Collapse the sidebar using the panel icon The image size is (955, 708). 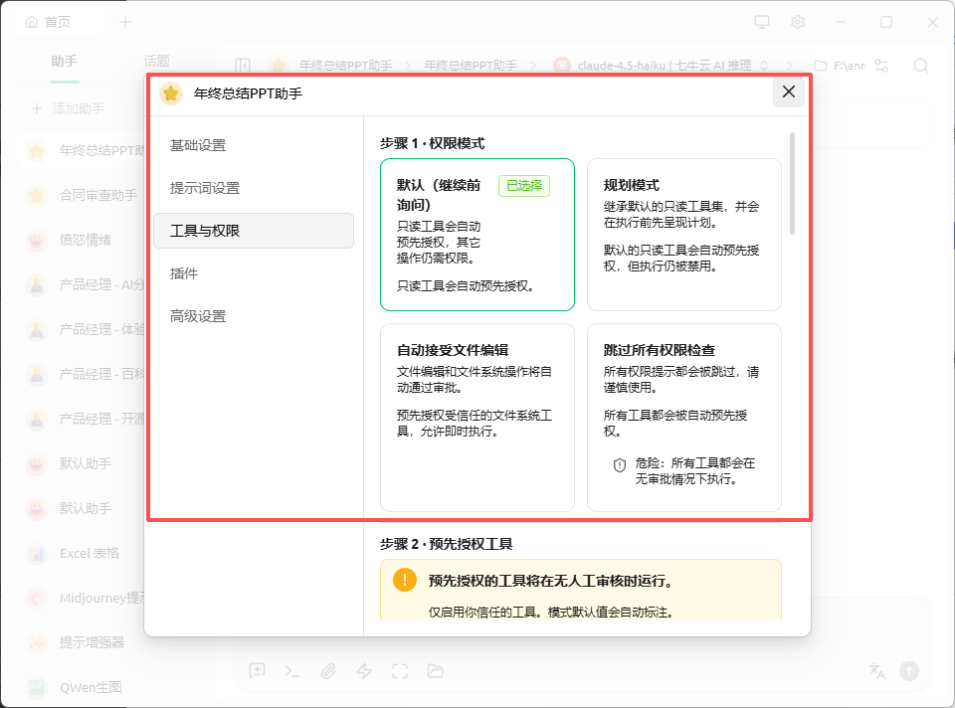(x=243, y=66)
